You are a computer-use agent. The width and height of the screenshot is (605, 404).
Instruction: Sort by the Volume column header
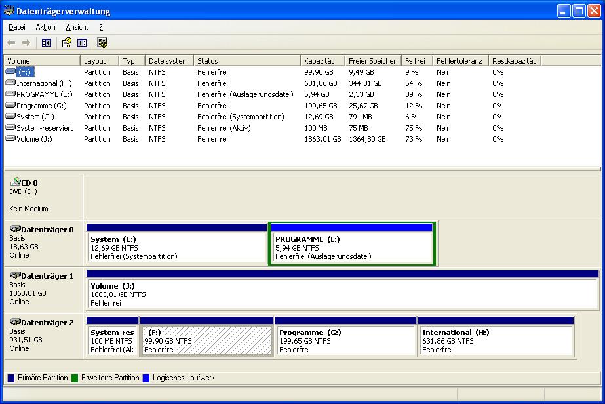42,61
